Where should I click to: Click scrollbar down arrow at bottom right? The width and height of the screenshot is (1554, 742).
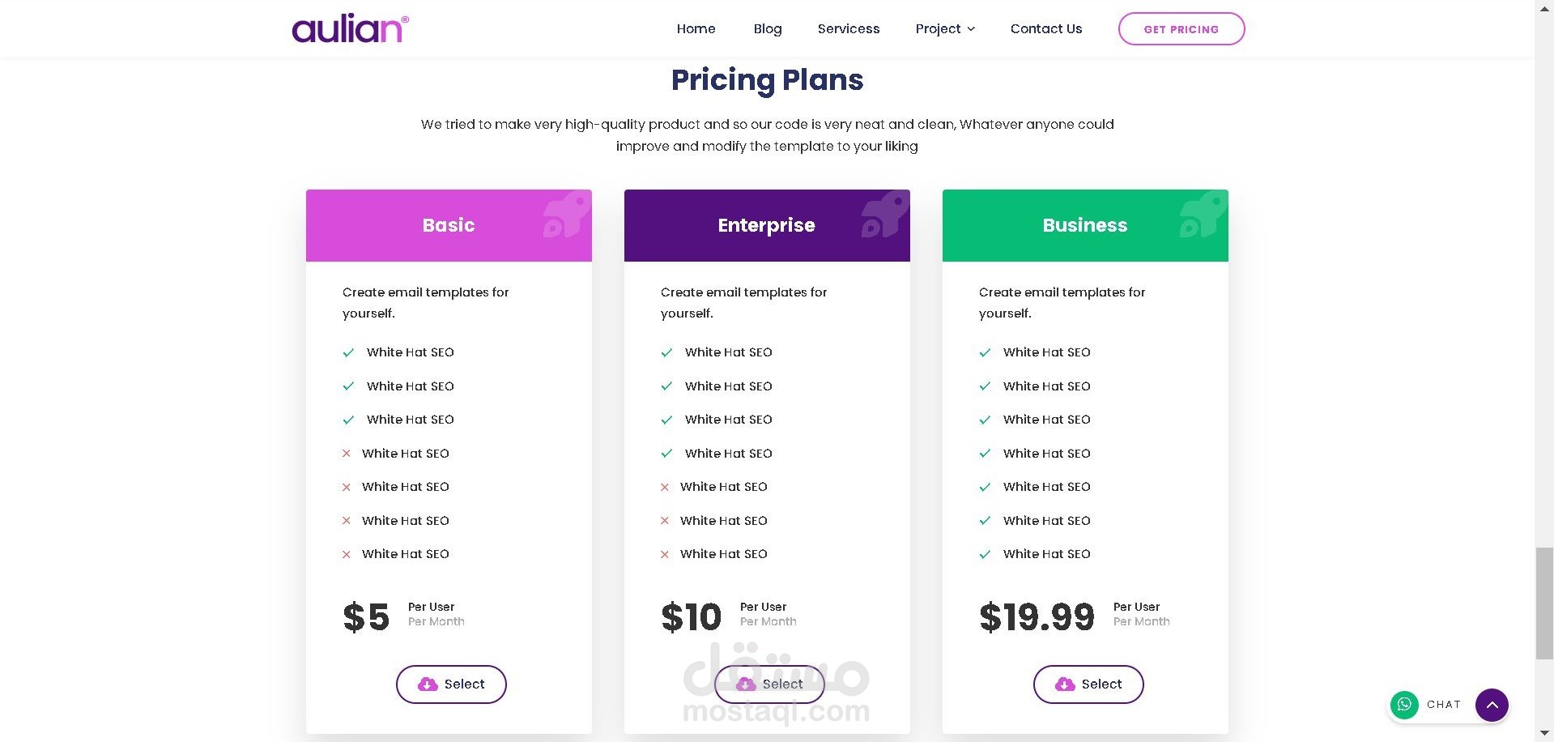tap(1544, 733)
